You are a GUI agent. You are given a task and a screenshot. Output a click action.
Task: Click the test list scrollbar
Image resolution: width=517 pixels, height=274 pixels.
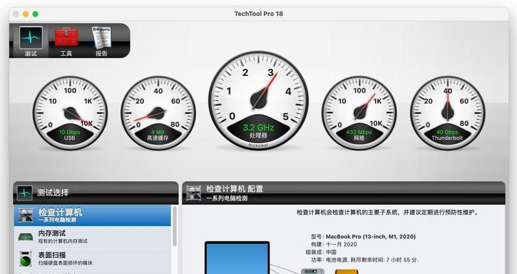174,226
